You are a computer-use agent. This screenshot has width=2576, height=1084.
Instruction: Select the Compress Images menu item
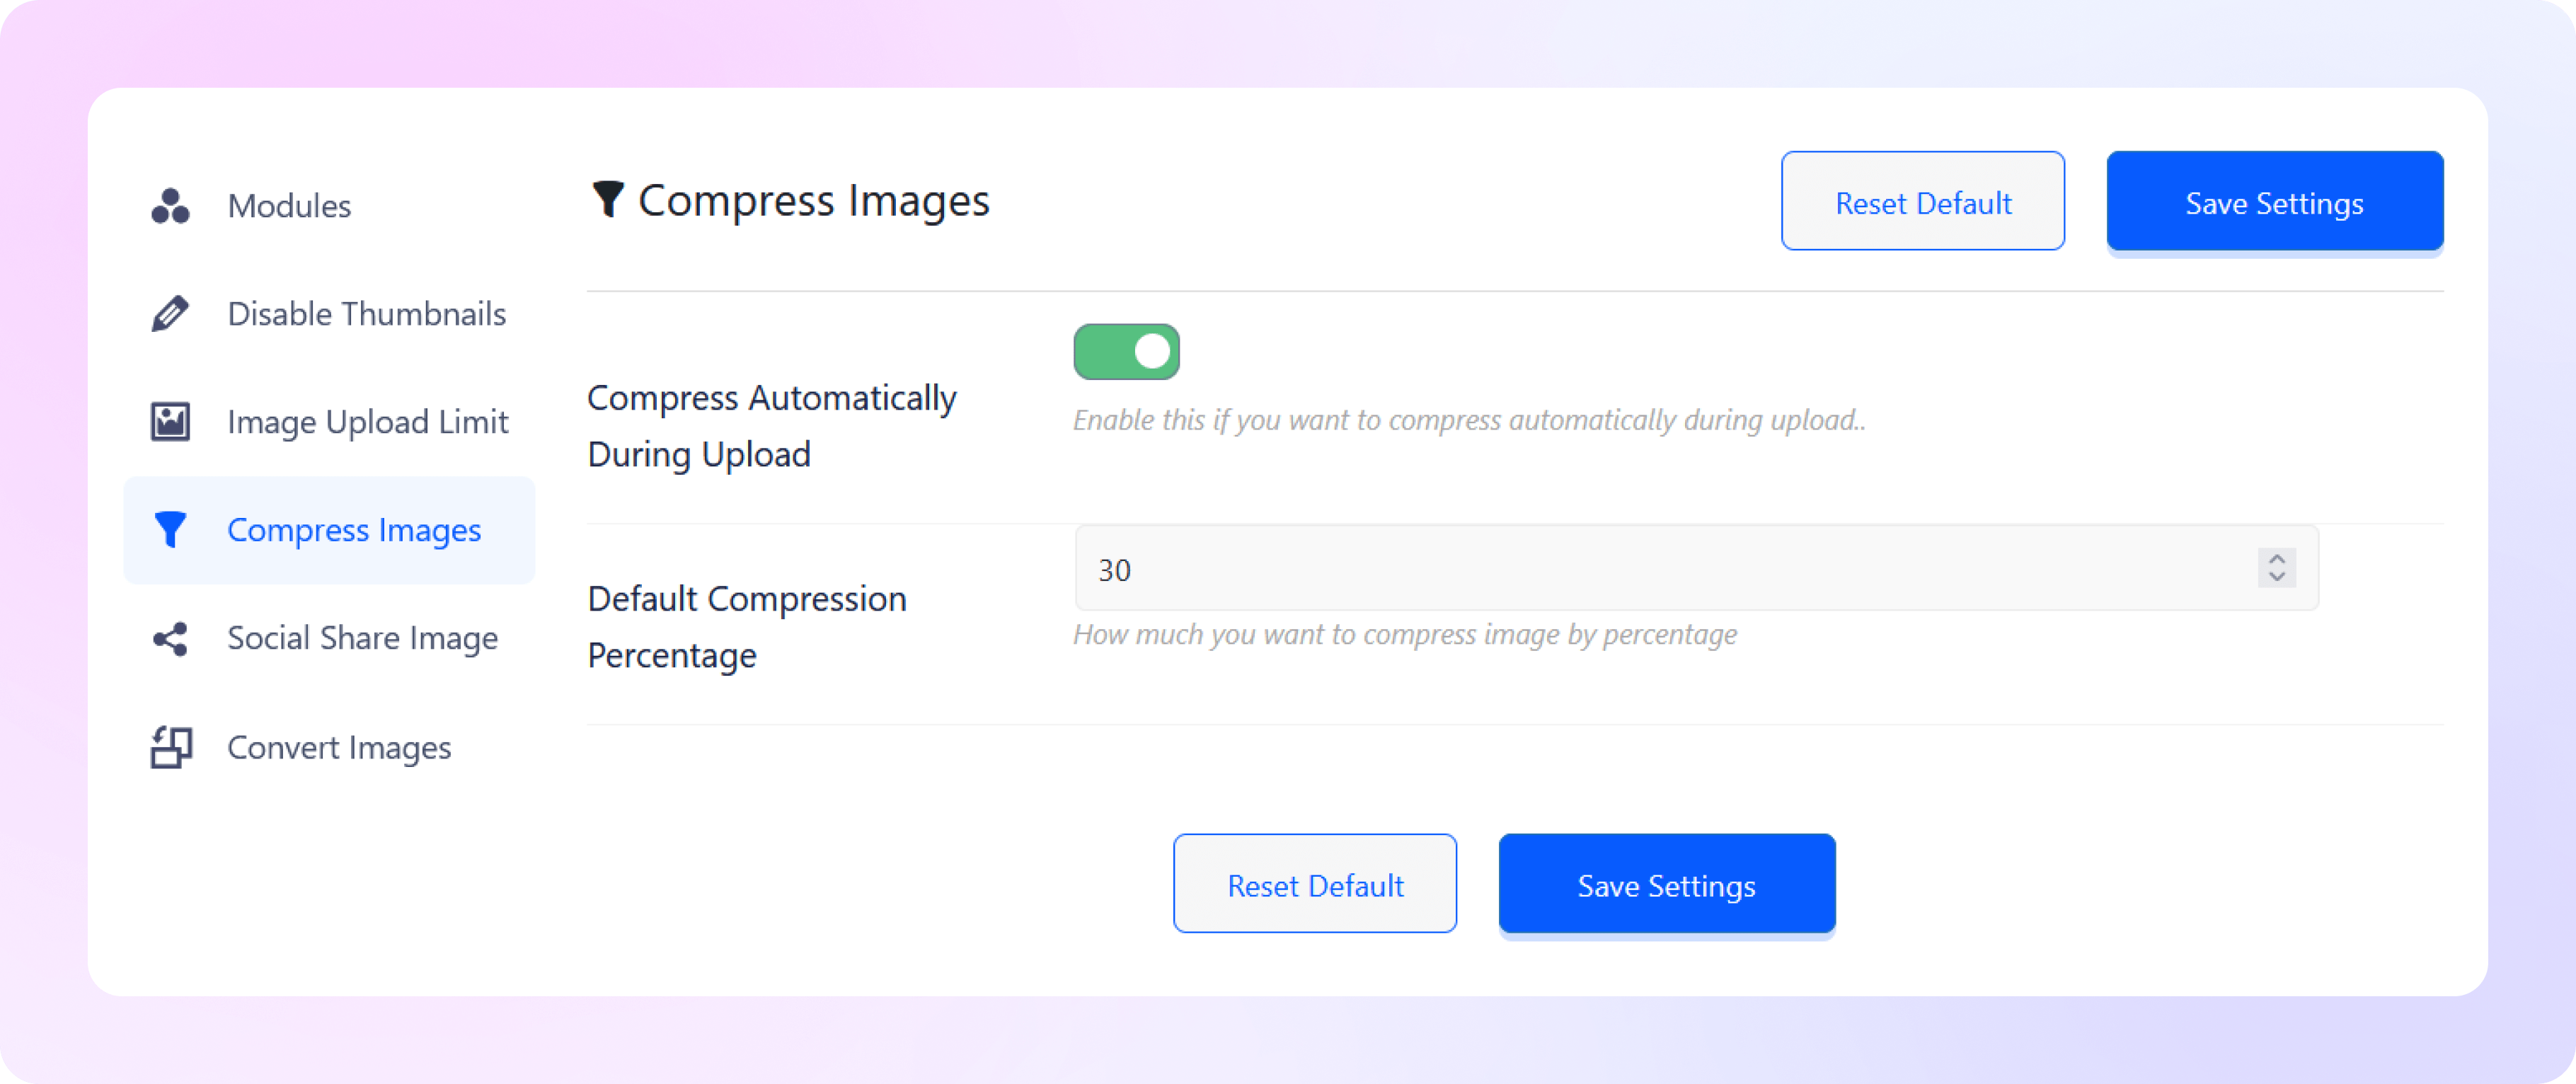click(x=329, y=530)
